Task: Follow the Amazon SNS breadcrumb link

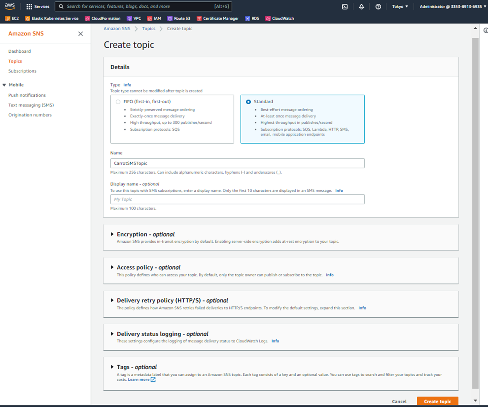Action: [117, 28]
